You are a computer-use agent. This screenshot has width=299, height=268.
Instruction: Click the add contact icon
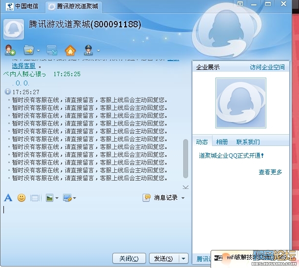pos(10,50)
